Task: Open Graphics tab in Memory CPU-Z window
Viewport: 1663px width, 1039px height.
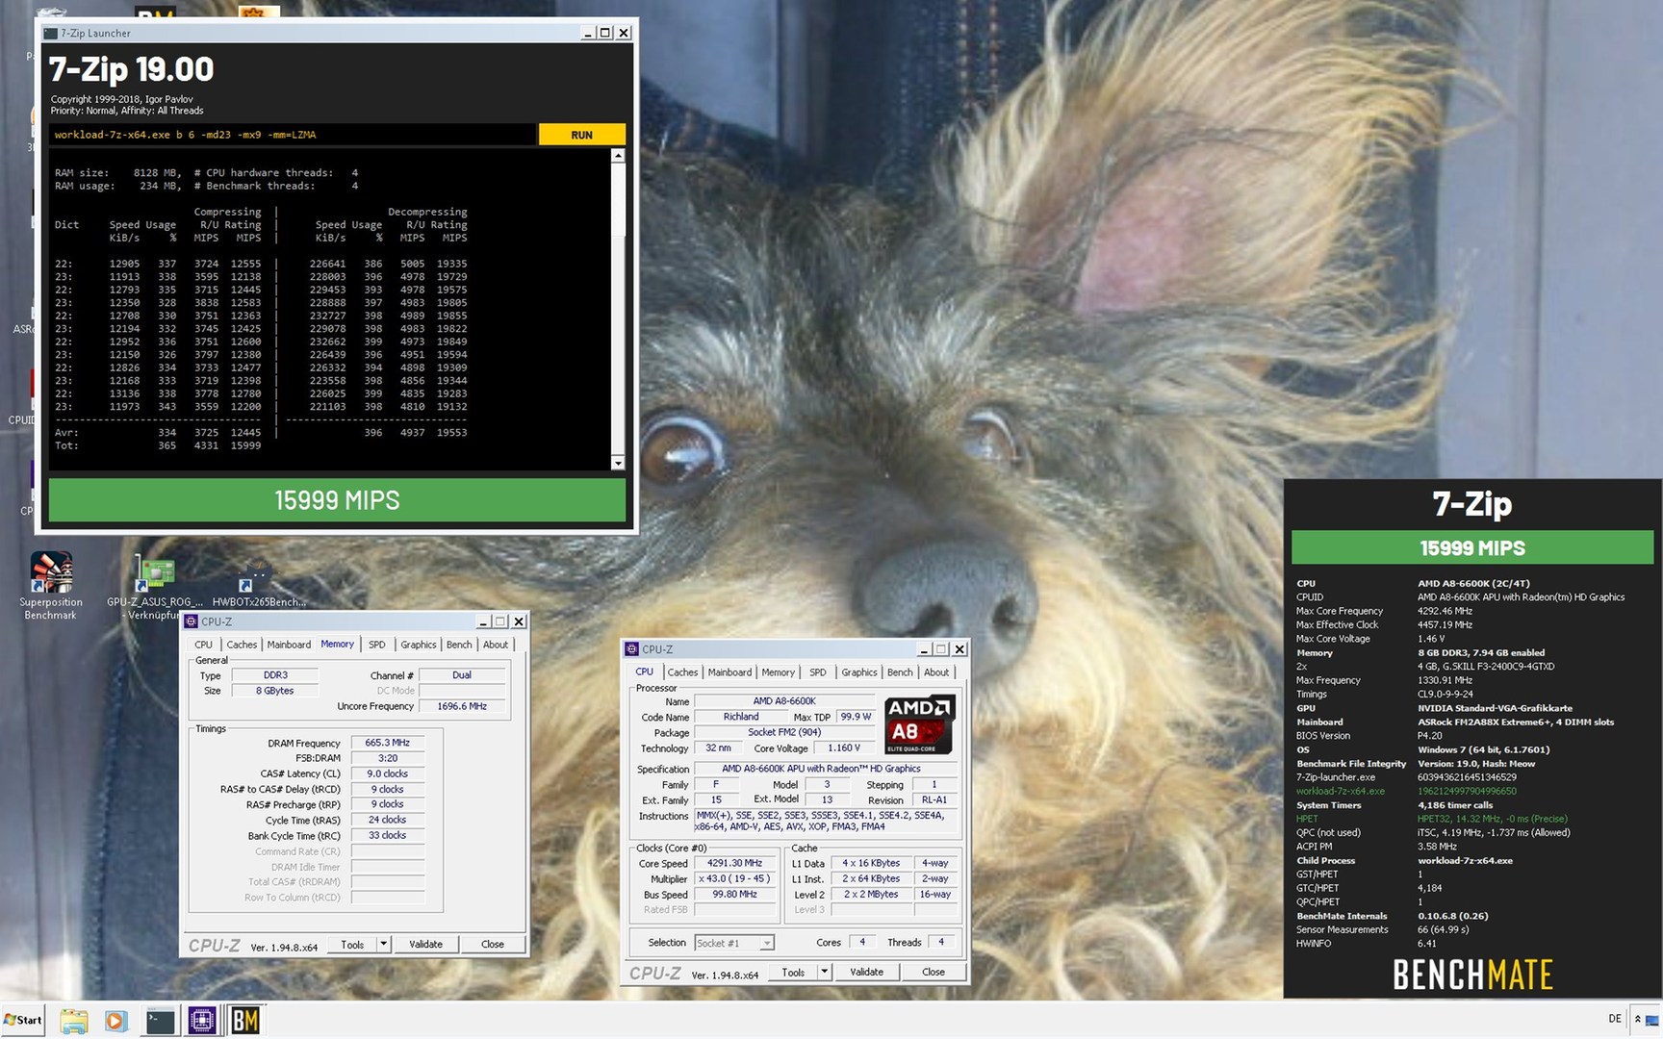Action: [x=419, y=645]
